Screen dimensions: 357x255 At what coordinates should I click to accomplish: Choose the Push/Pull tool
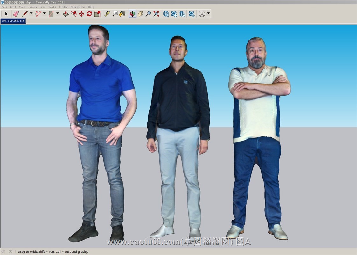66,14
